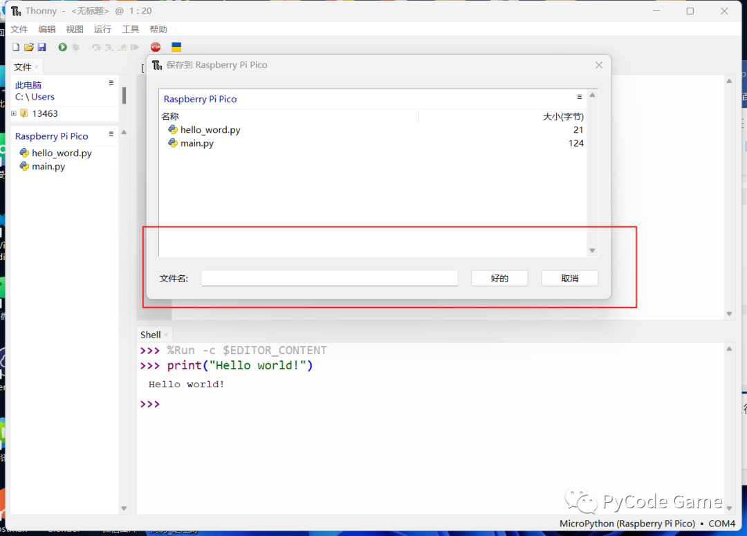Start debugging with the bug icon

point(76,47)
